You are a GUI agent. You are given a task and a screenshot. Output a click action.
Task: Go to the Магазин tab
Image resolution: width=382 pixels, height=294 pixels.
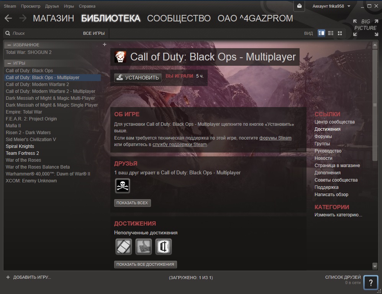tap(53, 18)
